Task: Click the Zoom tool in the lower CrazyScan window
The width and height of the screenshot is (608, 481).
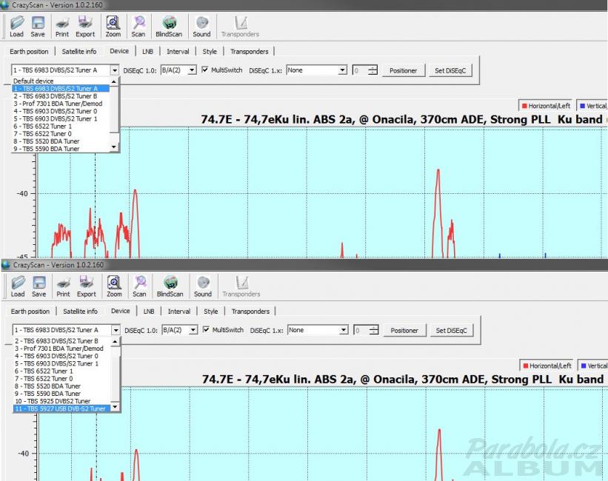Action: click(114, 286)
